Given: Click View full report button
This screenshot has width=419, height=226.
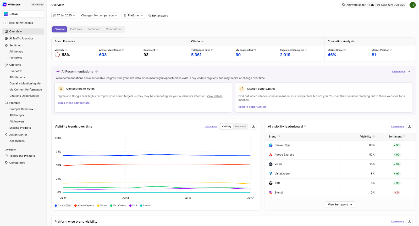Looking at the screenshot, I should click(x=340, y=205).
